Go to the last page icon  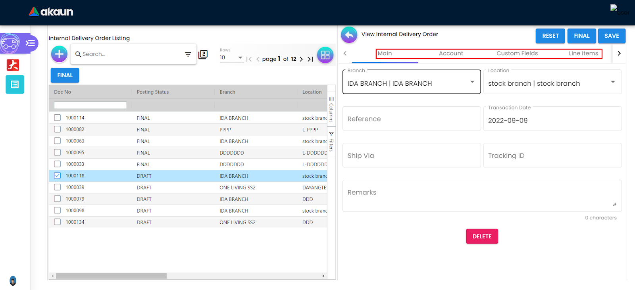click(310, 59)
